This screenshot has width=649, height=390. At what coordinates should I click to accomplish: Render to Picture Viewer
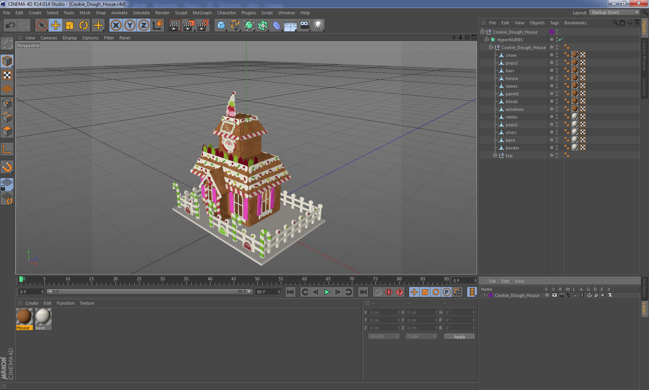(x=189, y=25)
